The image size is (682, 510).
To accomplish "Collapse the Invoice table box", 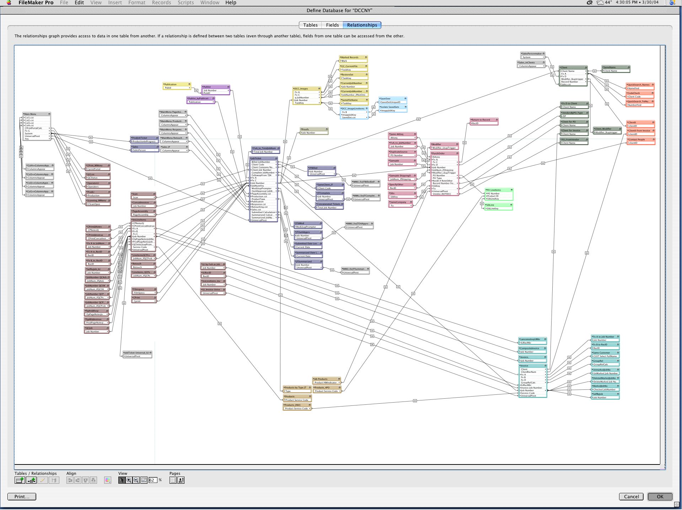I will coord(545,366).
